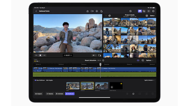This screenshot has width=189, height=106.
Task: Tap the Desert Adventure project title
Action: tap(91, 60)
